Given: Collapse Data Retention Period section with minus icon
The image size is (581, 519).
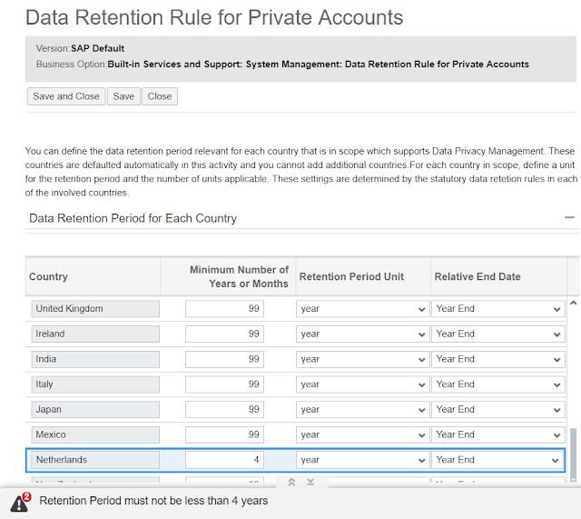Looking at the screenshot, I should point(569,218).
